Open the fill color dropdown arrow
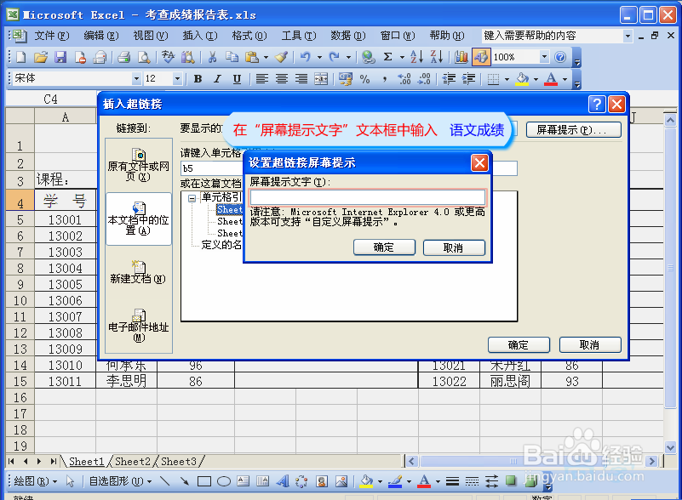Viewport: 682px width, 500px height. pyautogui.click(x=536, y=78)
